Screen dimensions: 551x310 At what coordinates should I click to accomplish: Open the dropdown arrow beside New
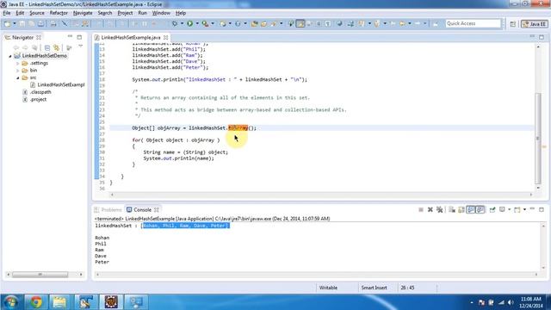(x=15, y=23)
